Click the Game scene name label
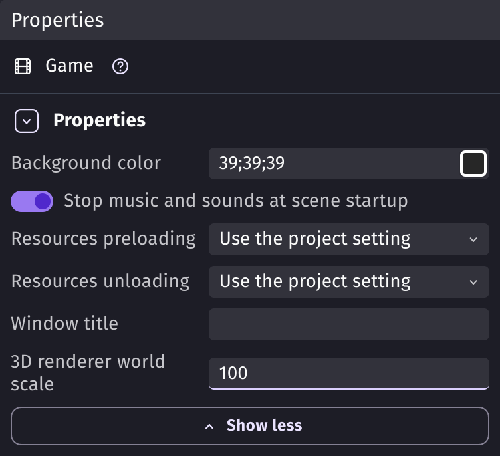This screenshot has width=500, height=456. [x=70, y=66]
